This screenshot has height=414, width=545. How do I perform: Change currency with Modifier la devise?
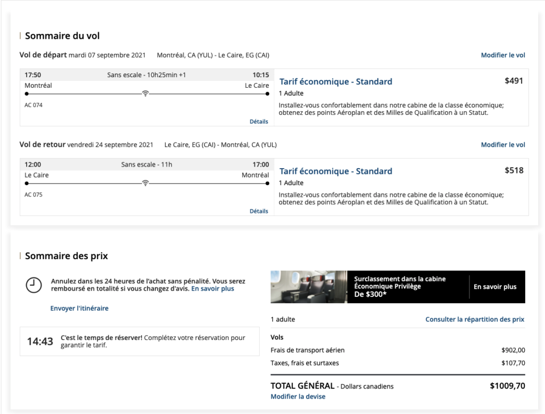coord(298,396)
